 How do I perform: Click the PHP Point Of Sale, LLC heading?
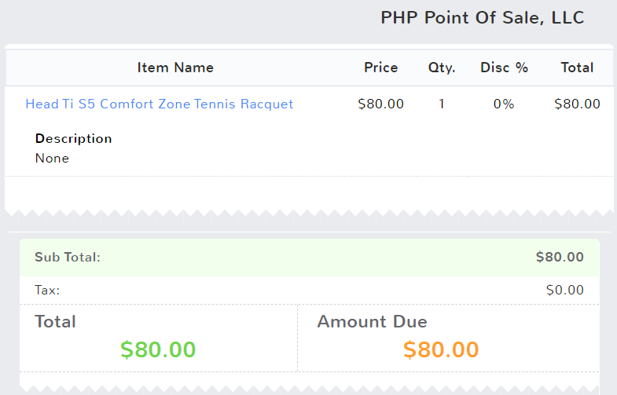(483, 18)
